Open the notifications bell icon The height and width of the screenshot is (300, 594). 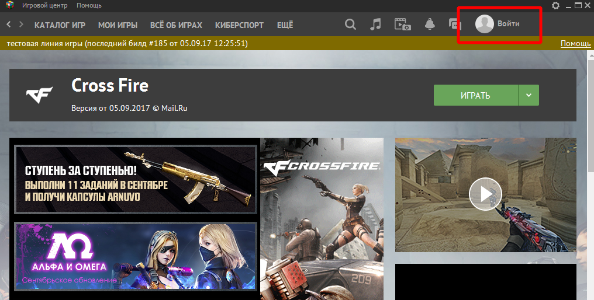point(430,25)
